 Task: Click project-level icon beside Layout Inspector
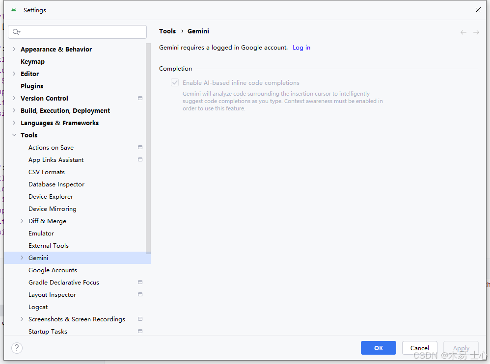pos(140,294)
